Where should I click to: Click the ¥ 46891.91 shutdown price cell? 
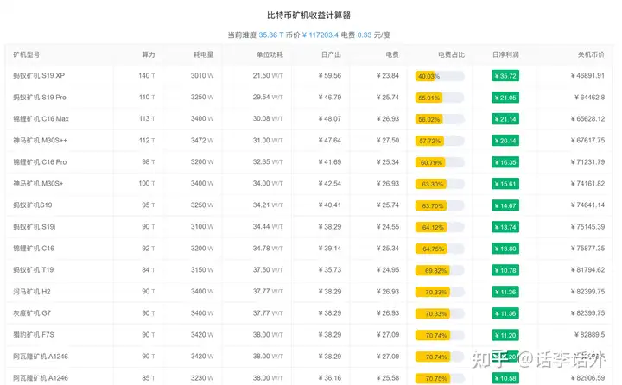point(587,75)
